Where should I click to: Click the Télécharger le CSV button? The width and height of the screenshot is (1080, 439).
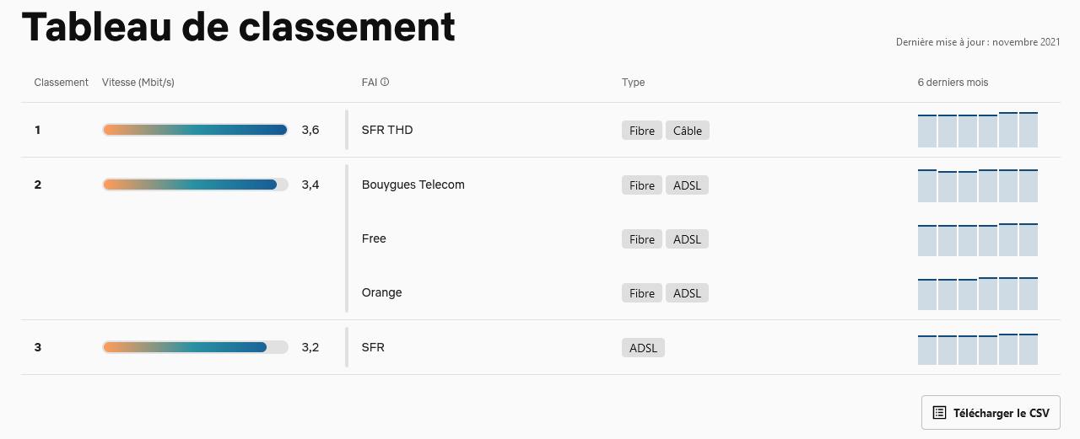[x=991, y=413]
